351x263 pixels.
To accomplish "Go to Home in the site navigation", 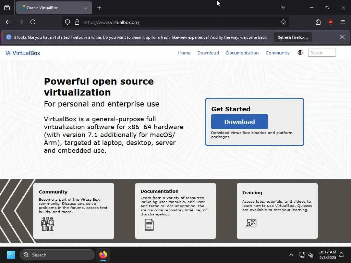I will (184, 53).
